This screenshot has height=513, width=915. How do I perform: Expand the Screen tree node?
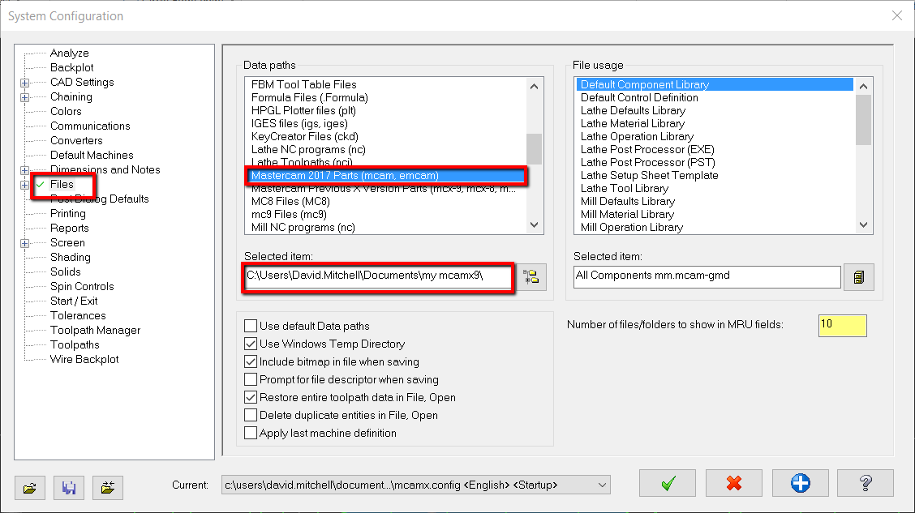click(24, 243)
